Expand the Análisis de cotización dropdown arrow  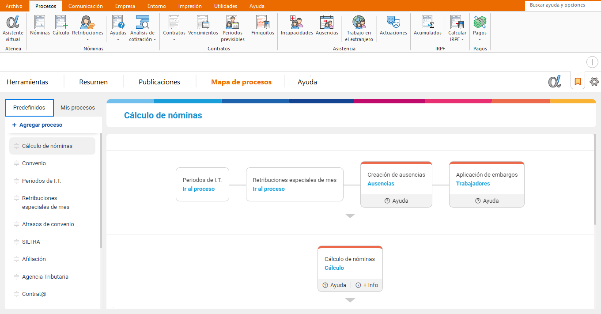pyautogui.click(x=155, y=40)
